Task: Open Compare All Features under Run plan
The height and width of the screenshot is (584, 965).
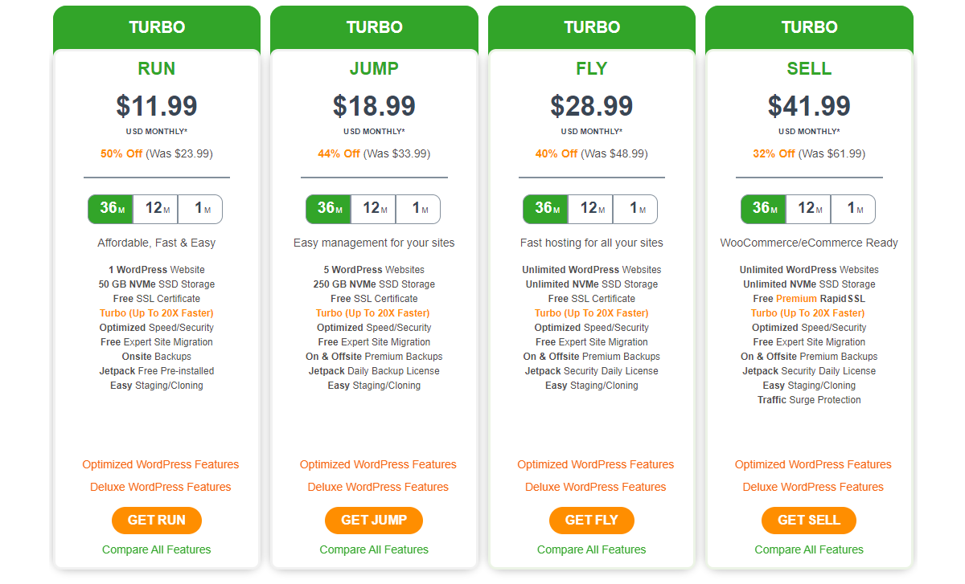Action: tap(157, 549)
